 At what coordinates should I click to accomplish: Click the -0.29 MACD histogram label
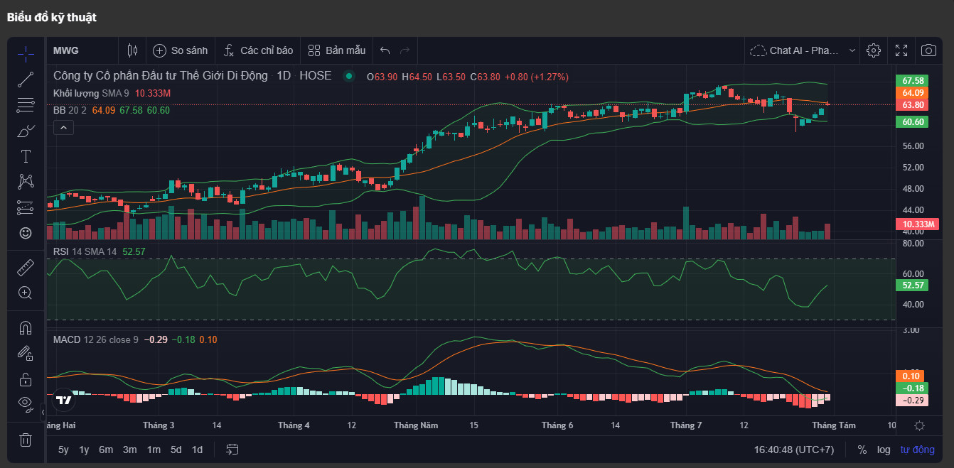913,400
